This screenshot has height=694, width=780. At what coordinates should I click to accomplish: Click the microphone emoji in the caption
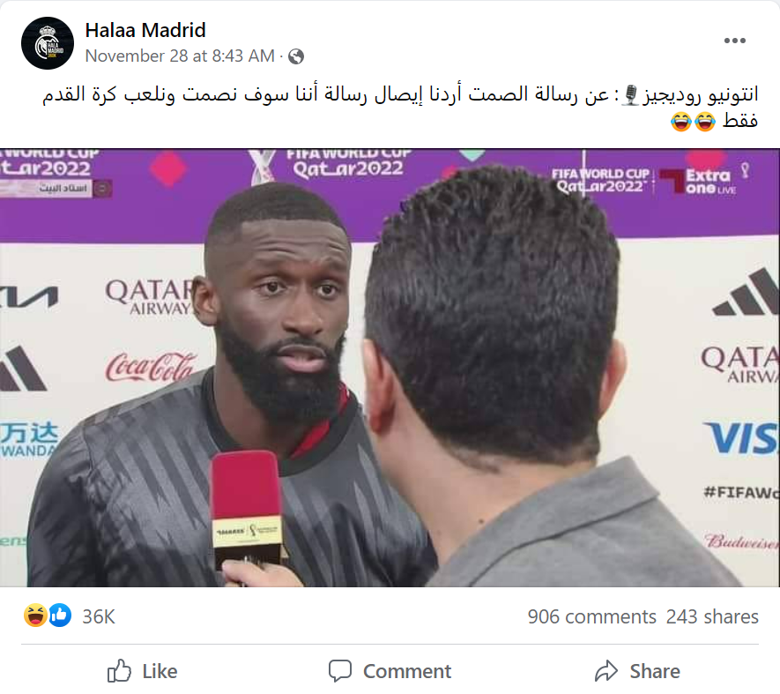[x=631, y=94]
